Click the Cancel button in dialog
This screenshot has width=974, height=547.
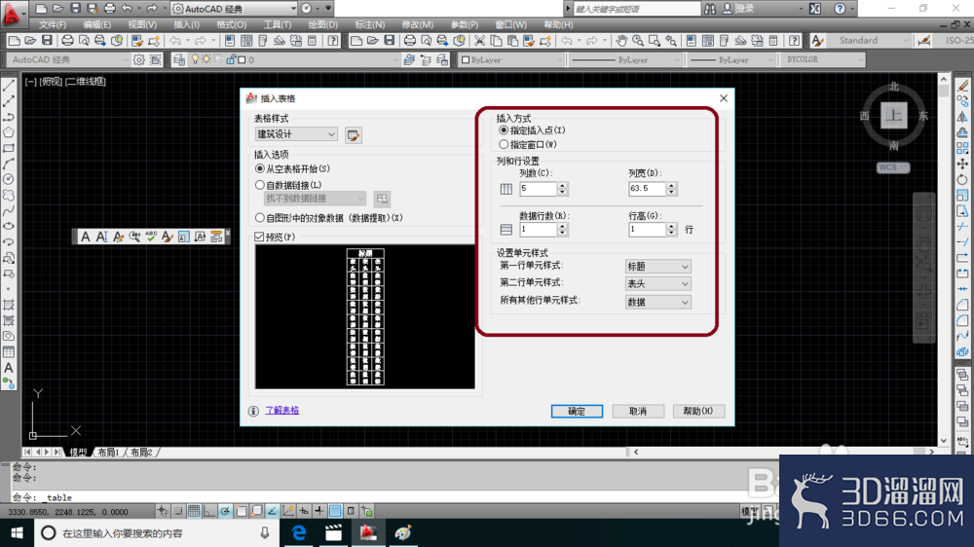click(638, 411)
